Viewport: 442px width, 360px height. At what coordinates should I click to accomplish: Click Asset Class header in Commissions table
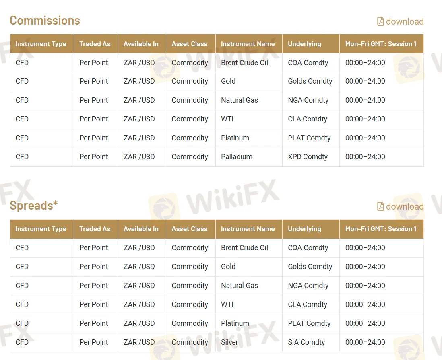189,44
